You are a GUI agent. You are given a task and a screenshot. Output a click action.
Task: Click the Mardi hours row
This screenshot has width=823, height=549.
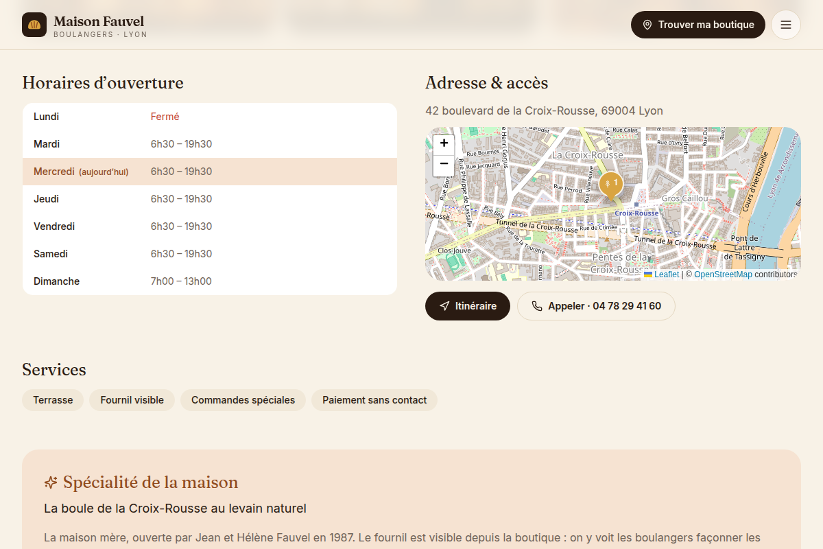(x=210, y=144)
